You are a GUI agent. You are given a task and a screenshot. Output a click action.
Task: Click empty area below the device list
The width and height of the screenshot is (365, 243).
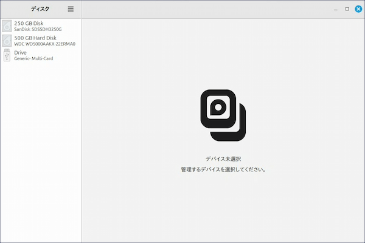pos(40,152)
